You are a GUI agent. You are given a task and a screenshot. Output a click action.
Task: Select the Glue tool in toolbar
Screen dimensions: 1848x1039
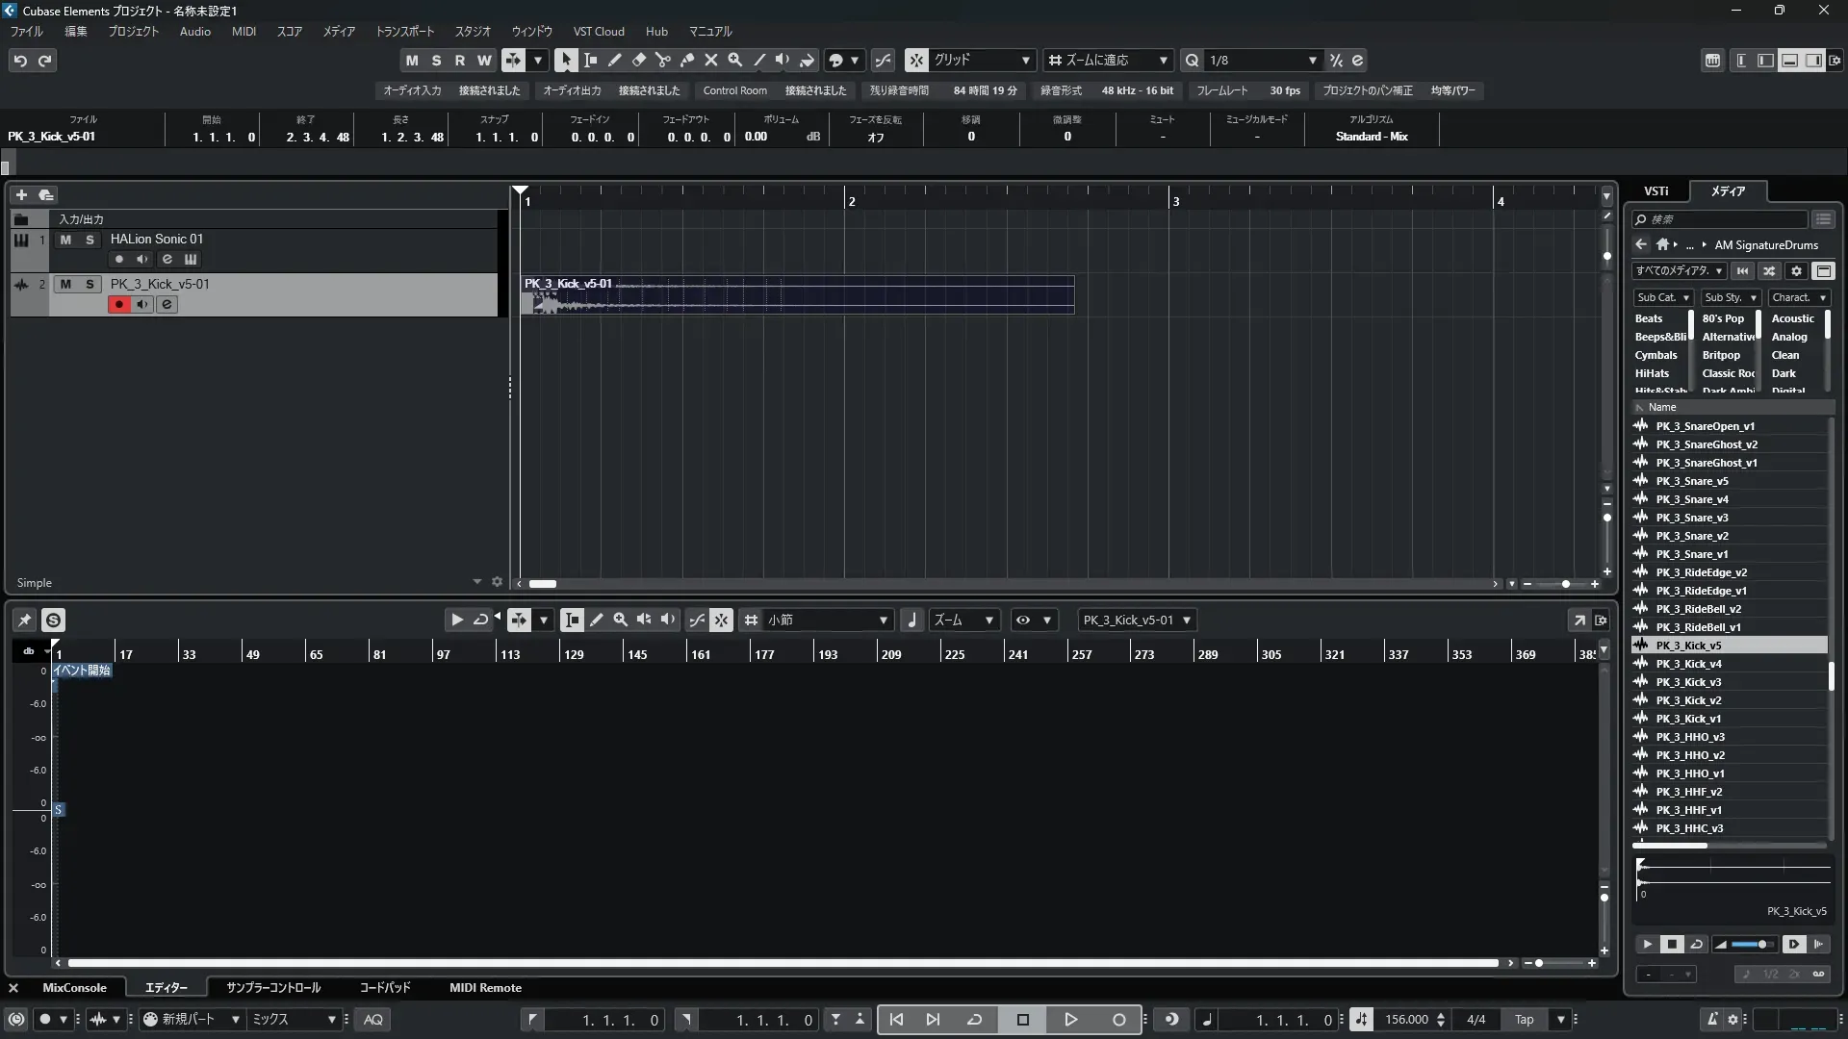pyautogui.click(x=687, y=60)
